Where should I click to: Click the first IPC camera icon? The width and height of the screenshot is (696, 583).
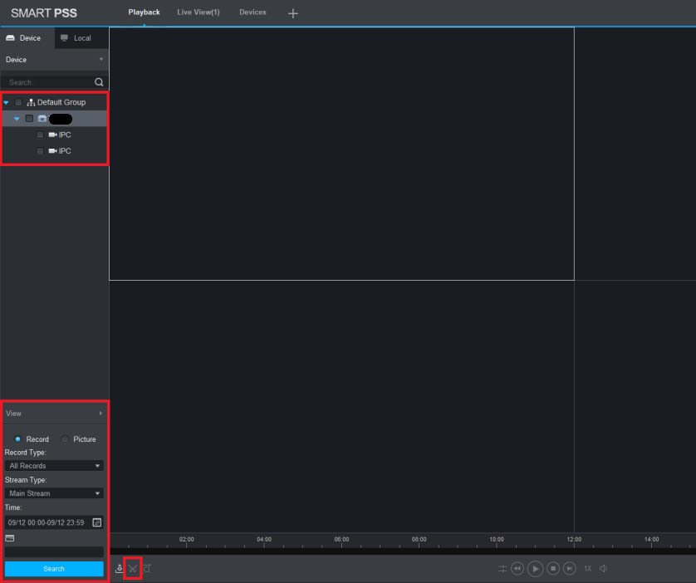(x=52, y=135)
